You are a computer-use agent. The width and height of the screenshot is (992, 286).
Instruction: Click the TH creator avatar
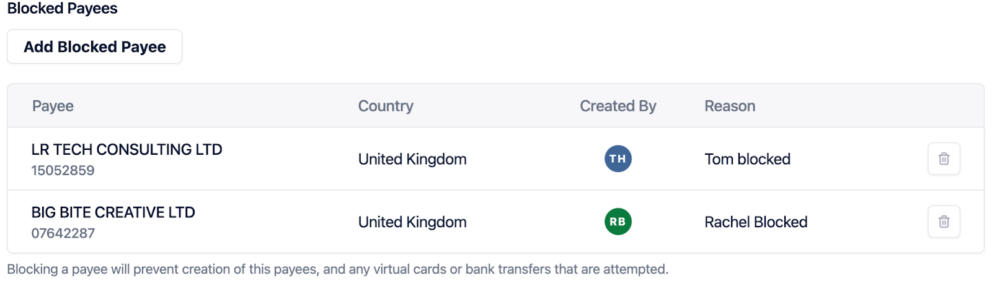[618, 159]
